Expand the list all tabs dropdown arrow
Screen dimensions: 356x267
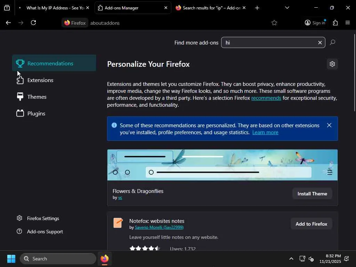pos(287,8)
